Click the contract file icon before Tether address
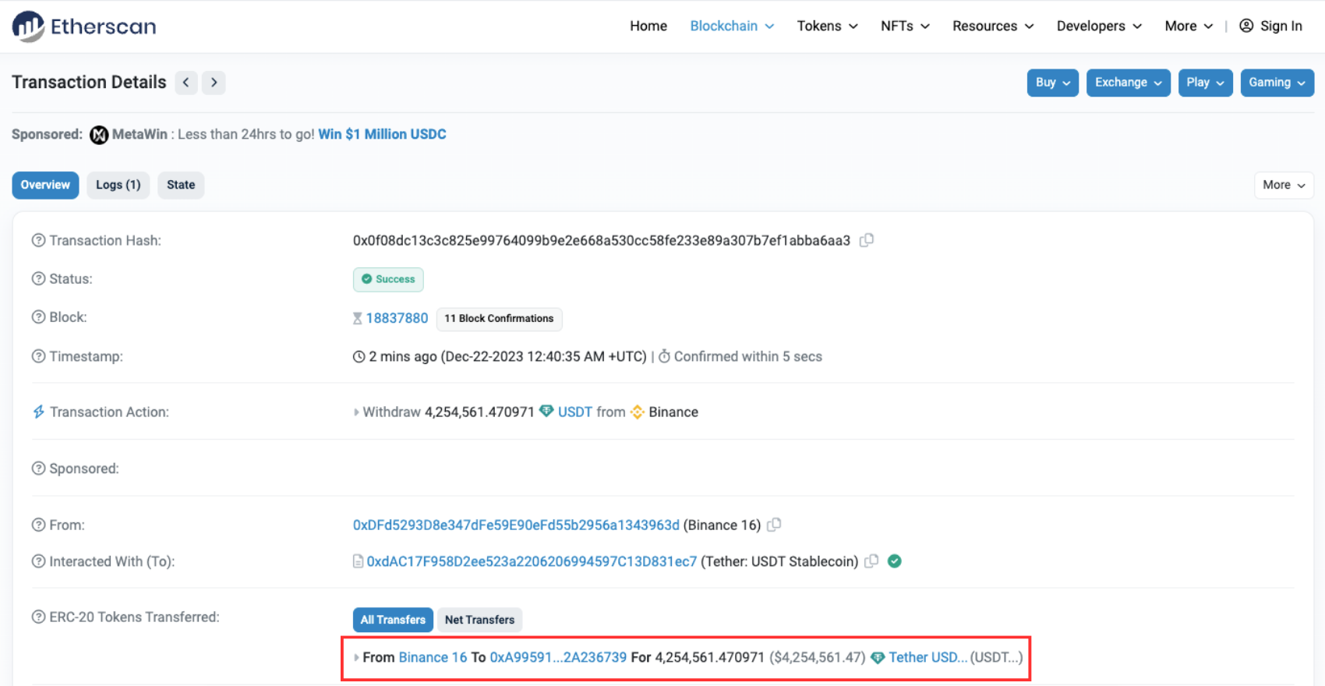The image size is (1325, 686). (358, 561)
